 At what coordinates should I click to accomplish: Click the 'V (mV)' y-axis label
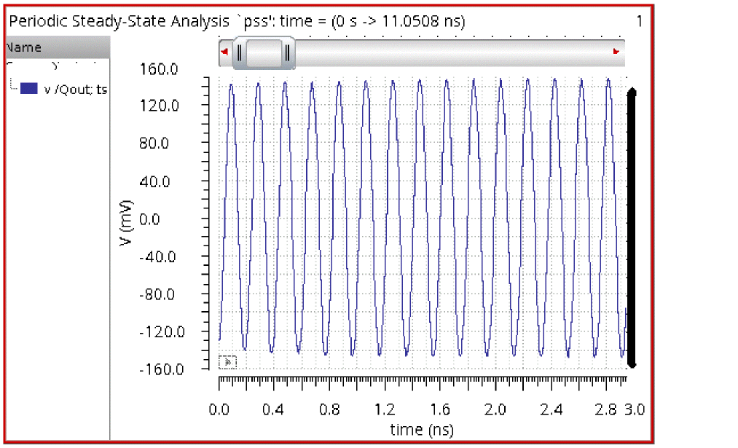coord(126,223)
